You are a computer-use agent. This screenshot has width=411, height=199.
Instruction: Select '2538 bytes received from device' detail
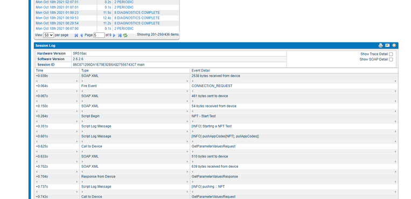pyautogui.click(x=215, y=76)
